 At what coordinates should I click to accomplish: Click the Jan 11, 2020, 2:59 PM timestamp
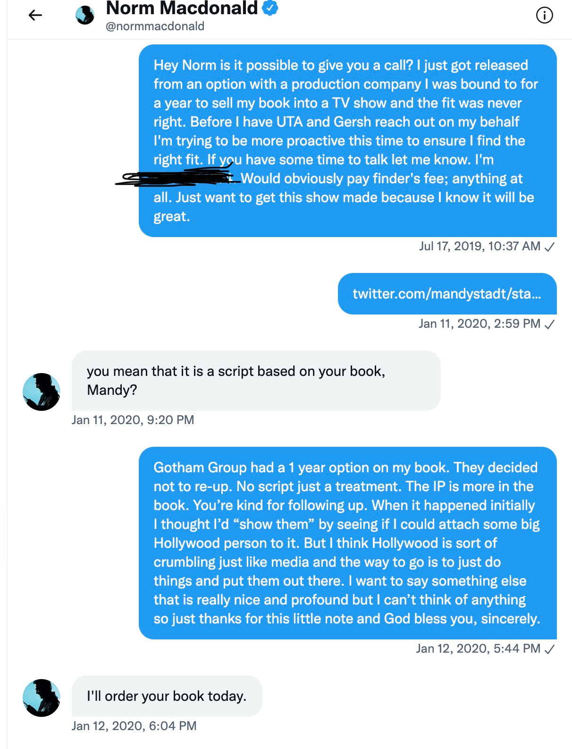pos(479,323)
